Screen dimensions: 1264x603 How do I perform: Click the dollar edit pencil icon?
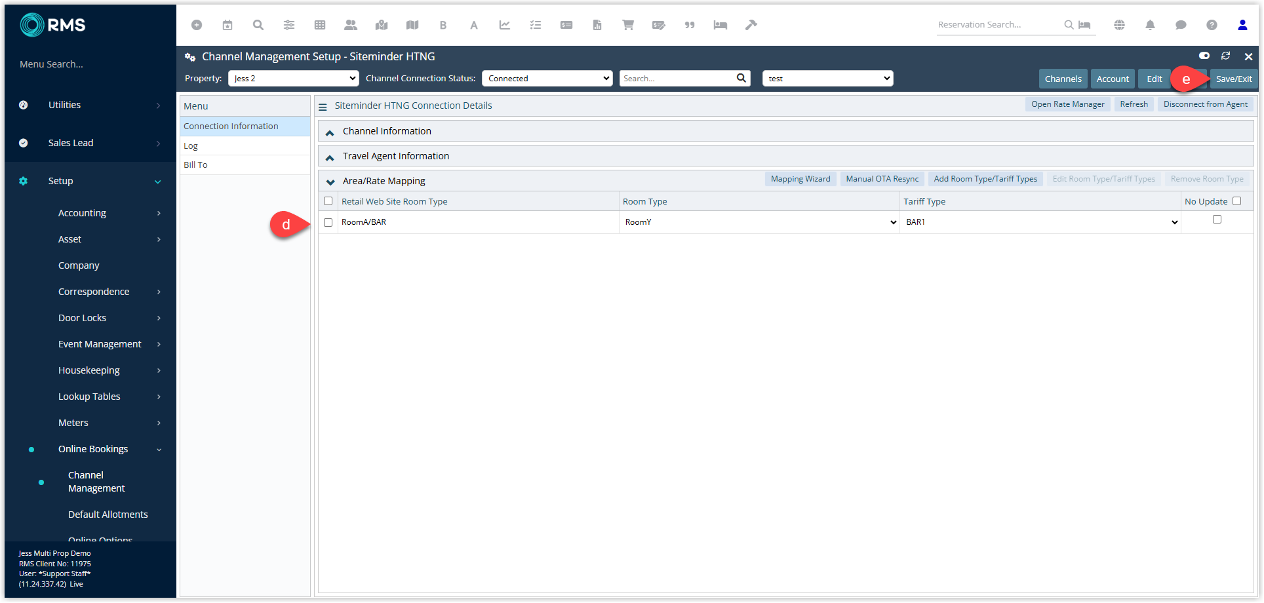pos(659,25)
